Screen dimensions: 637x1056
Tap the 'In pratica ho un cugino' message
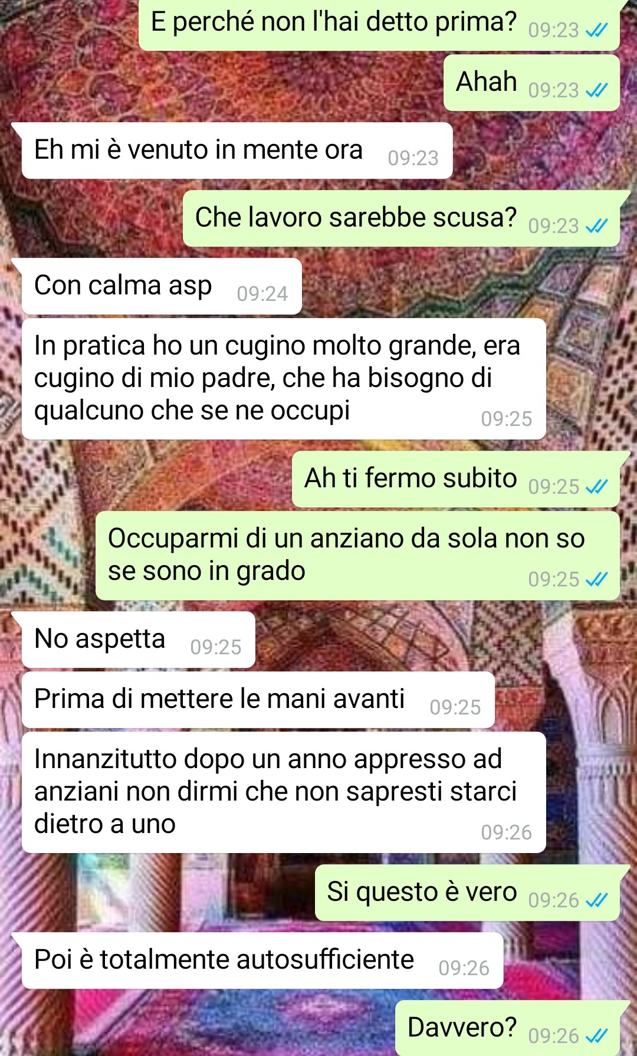click(x=284, y=379)
